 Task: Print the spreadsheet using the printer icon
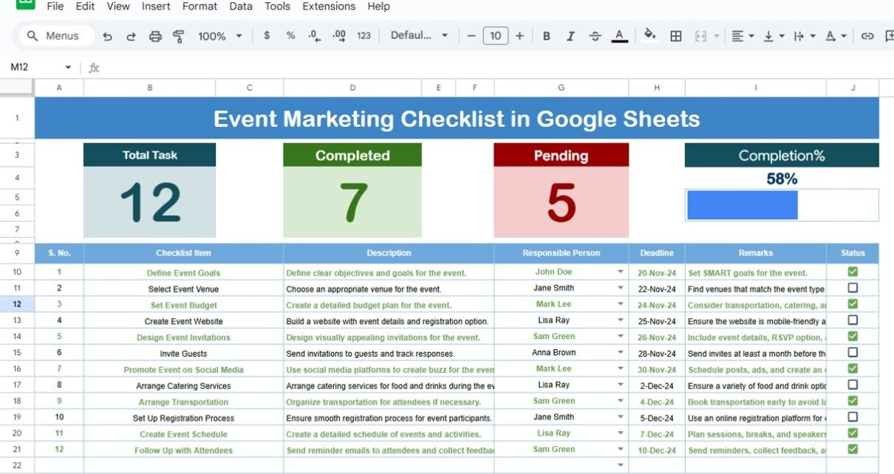tap(155, 36)
